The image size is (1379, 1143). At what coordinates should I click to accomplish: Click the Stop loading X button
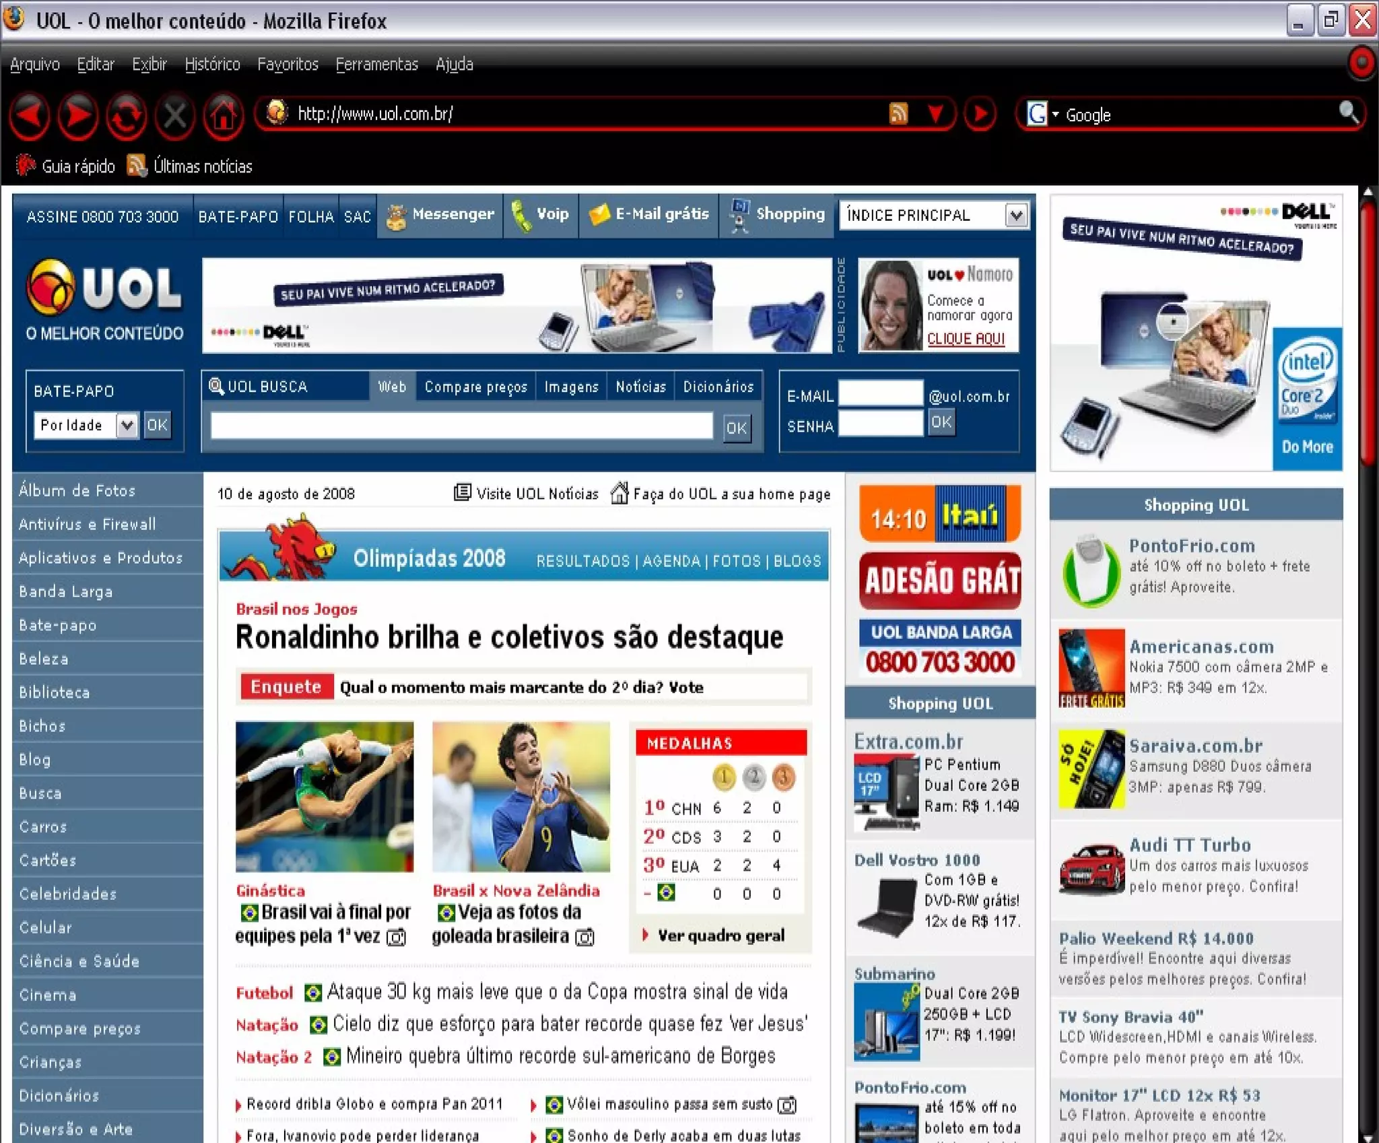click(175, 116)
